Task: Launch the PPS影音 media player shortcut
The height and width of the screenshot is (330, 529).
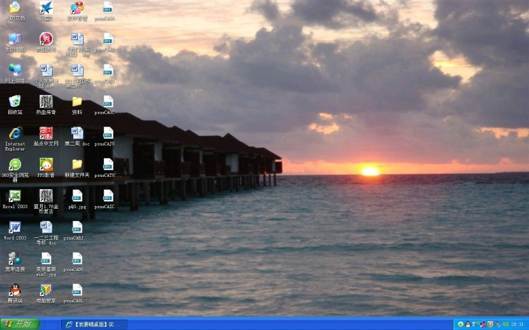Action: pos(45,165)
